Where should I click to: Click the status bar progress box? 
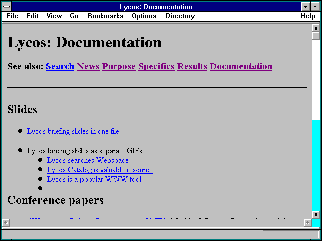point(291,234)
